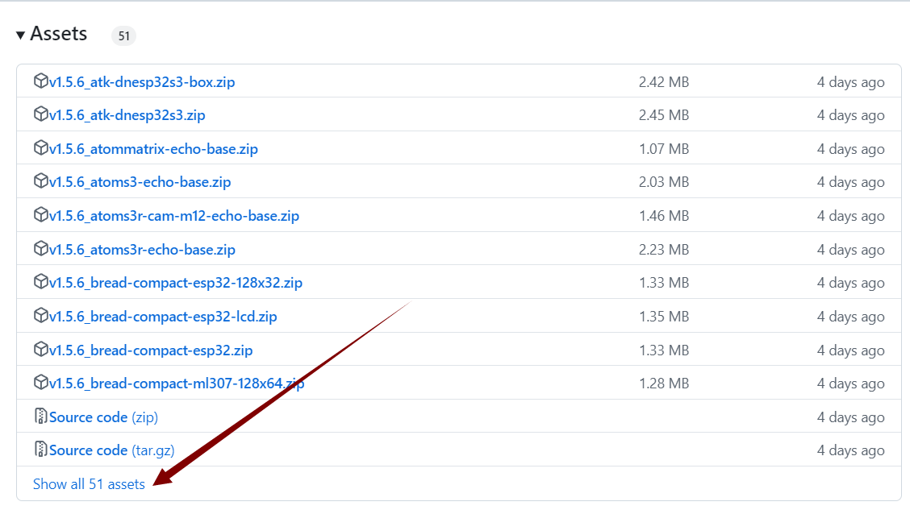
Task: Click package icon beside v1.5.6_atk-dnesp32s3-box.zip
Action: [x=40, y=81]
